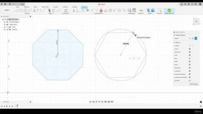Expand Named Views tree node

point(5,24)
